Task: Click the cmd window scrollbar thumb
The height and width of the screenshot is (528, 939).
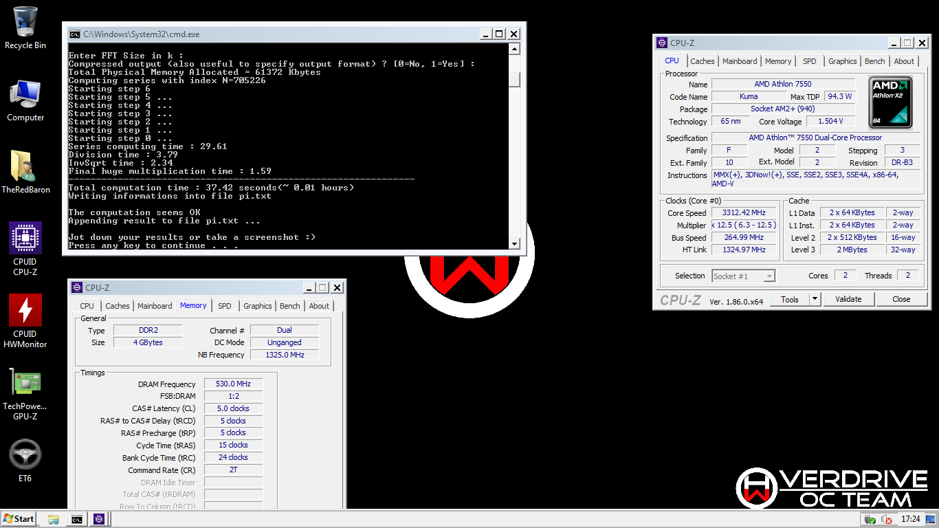Action: pyautogui.click(x=514, y=79)
